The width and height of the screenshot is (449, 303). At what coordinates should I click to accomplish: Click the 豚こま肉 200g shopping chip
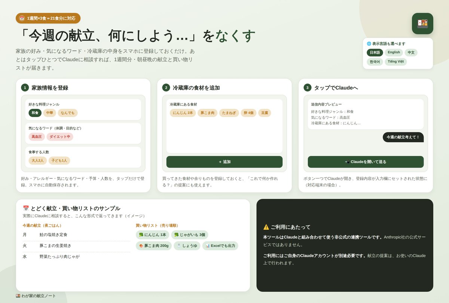[x=154, y=246]
